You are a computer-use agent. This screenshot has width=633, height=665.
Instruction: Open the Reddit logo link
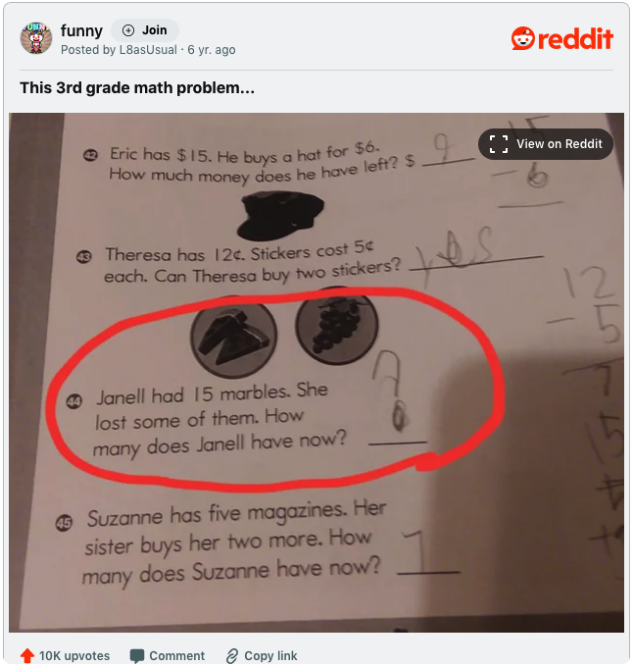tap(561, 38)
